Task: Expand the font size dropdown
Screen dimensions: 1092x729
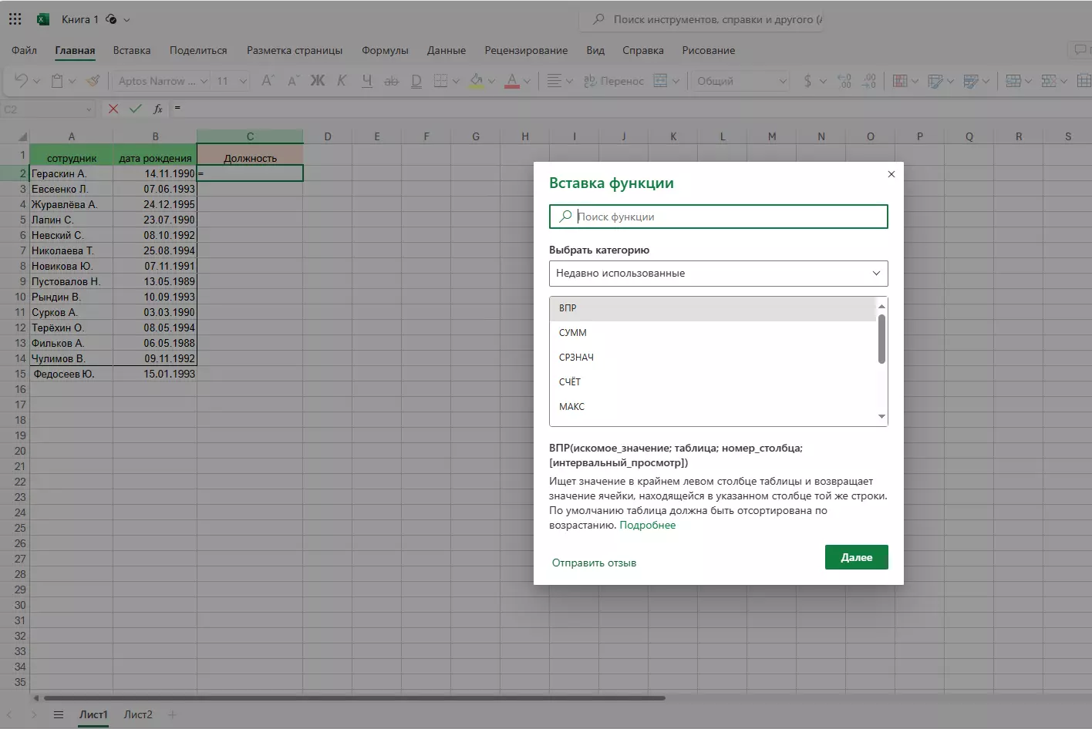Action: click(243, 81)
